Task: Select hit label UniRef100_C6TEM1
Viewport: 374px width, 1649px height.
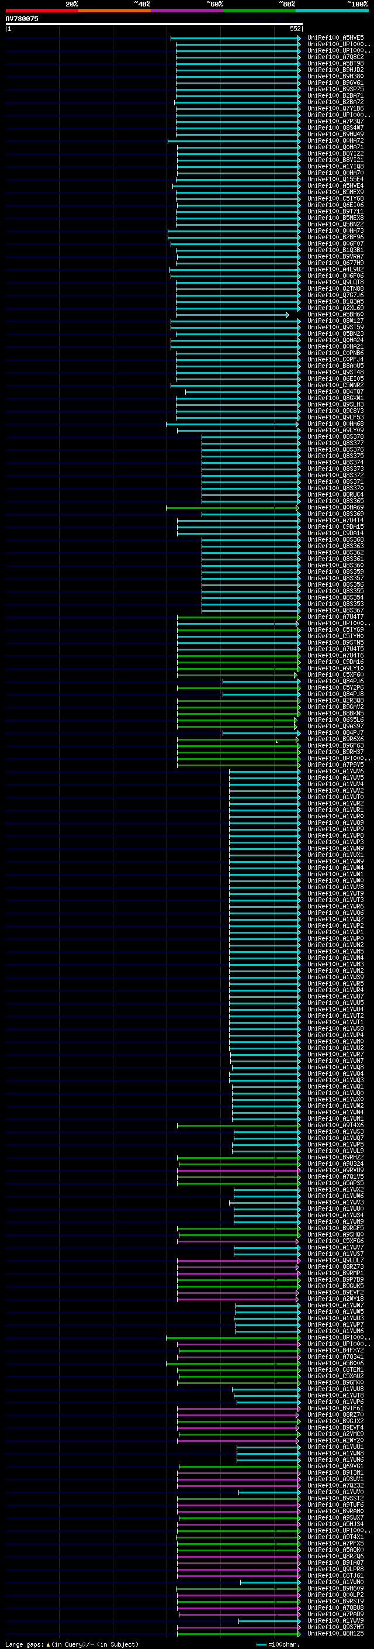Action: click(335, 1370)
